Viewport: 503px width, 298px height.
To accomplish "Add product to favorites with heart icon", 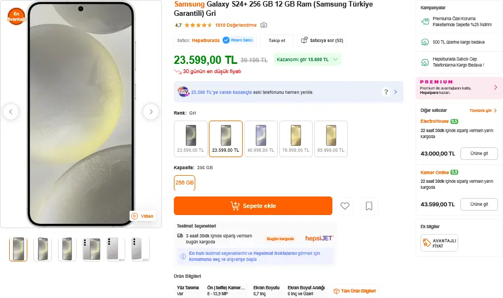I will [345, 206].
